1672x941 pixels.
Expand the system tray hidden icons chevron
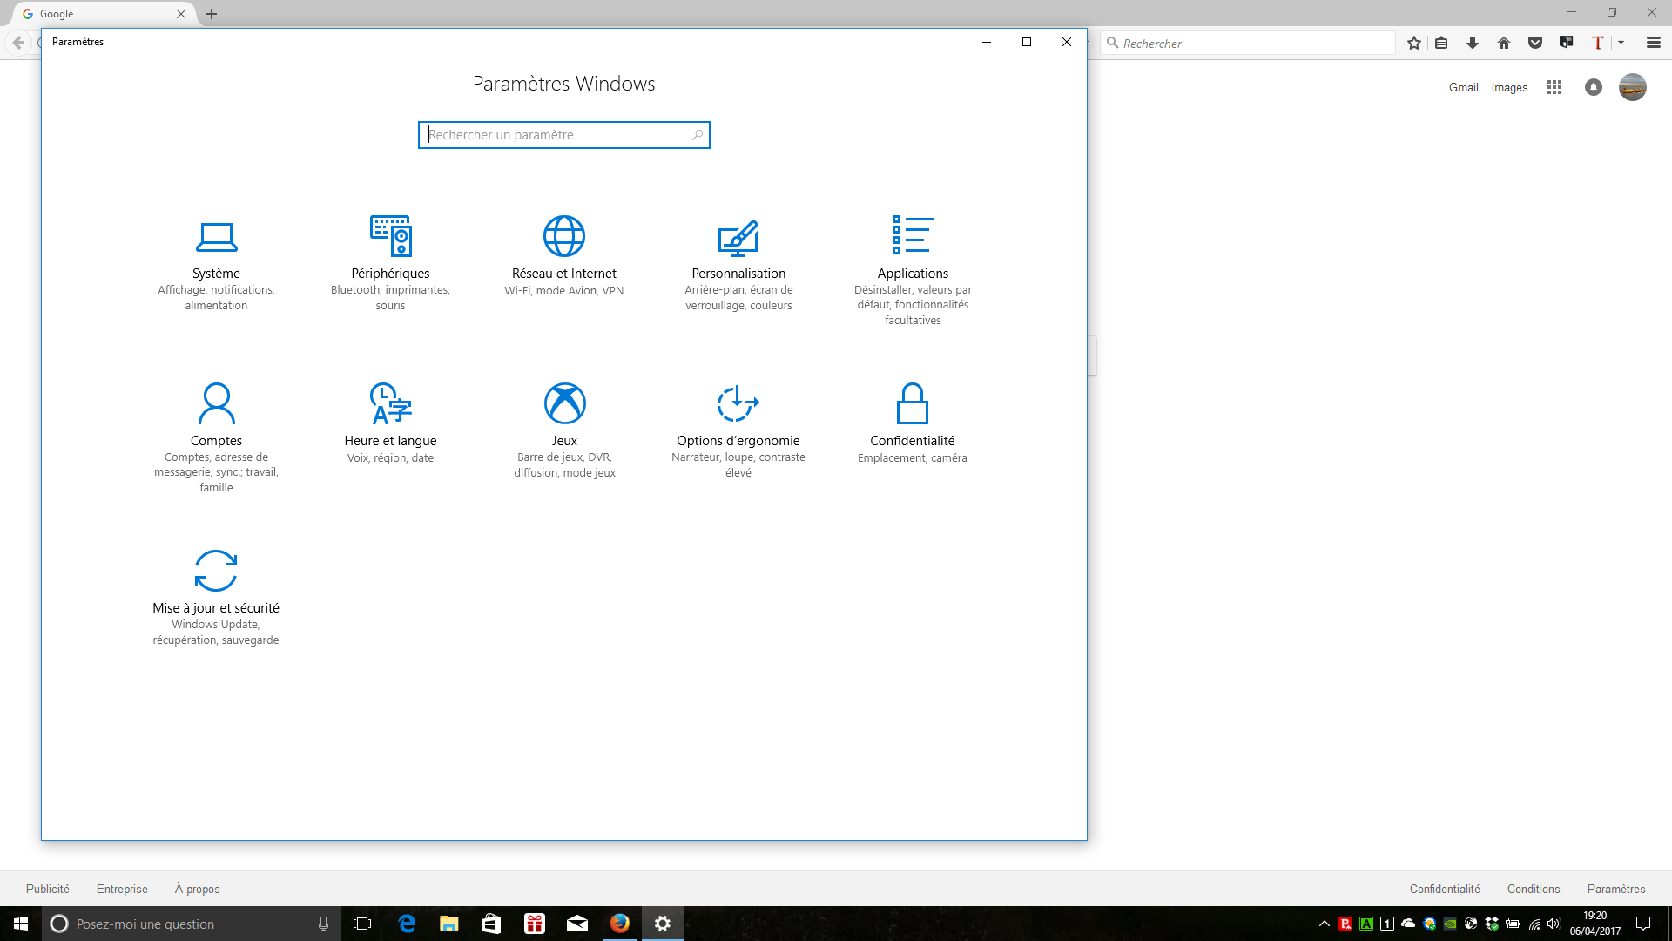pos(1325,924)
